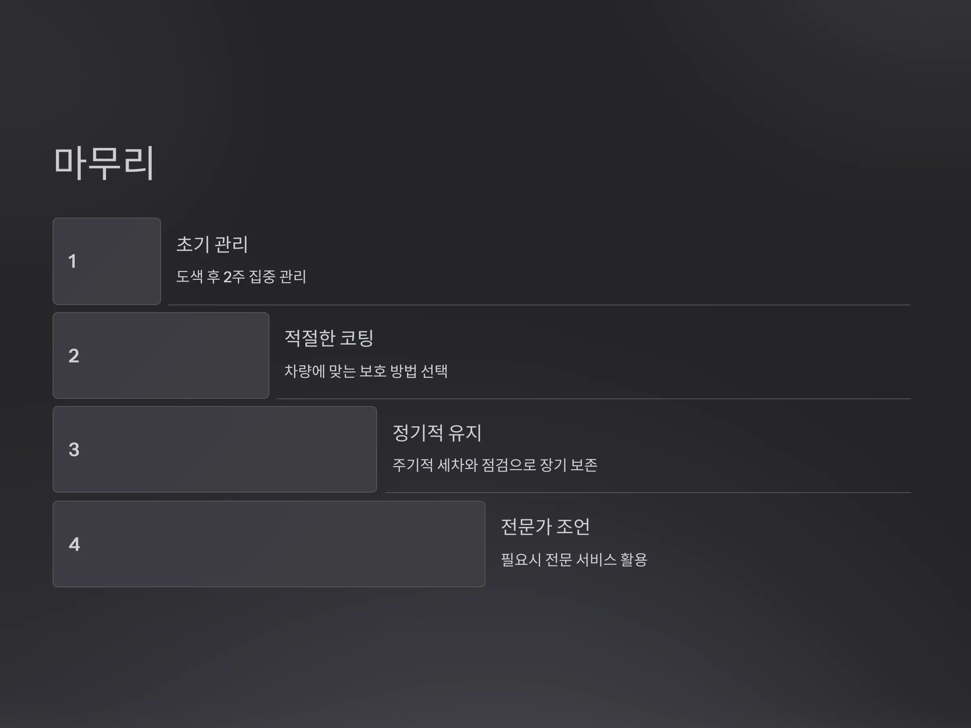
Task: Click the text 도색 후 2주 집중 관리
Action: point(241,277)
